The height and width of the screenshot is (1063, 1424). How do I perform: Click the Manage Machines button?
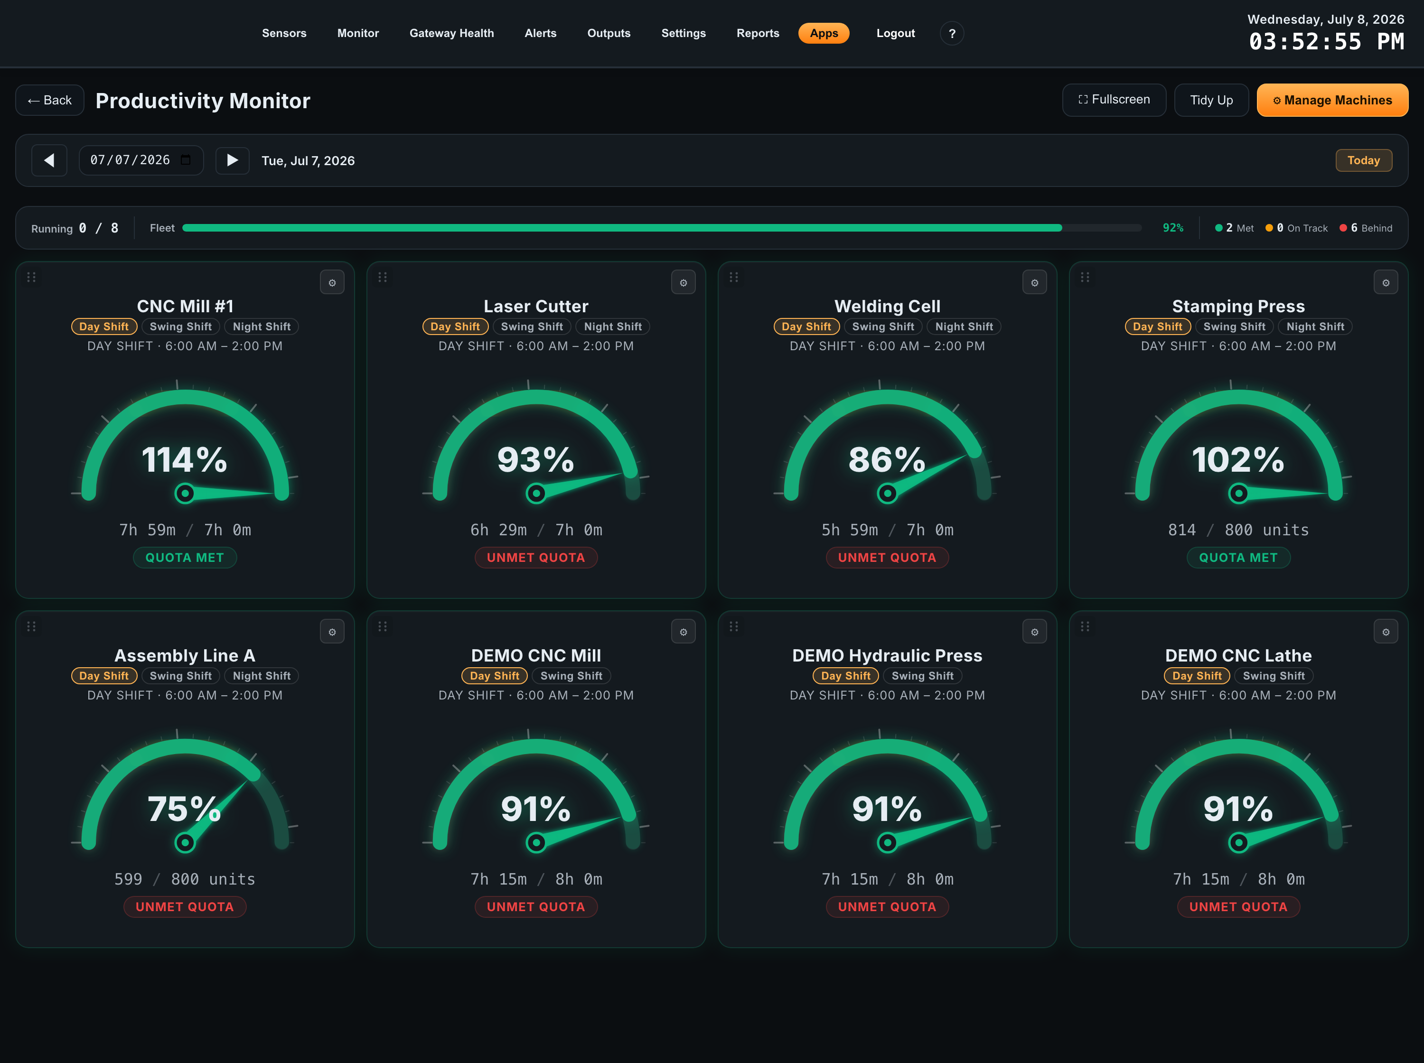[x=1332, y=101]
